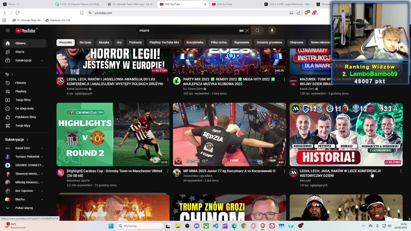The image size is (411, 231).
Task: Open Bez Tajemnic subscription channel
Action: pyautogui.click(x=25, y=191)
